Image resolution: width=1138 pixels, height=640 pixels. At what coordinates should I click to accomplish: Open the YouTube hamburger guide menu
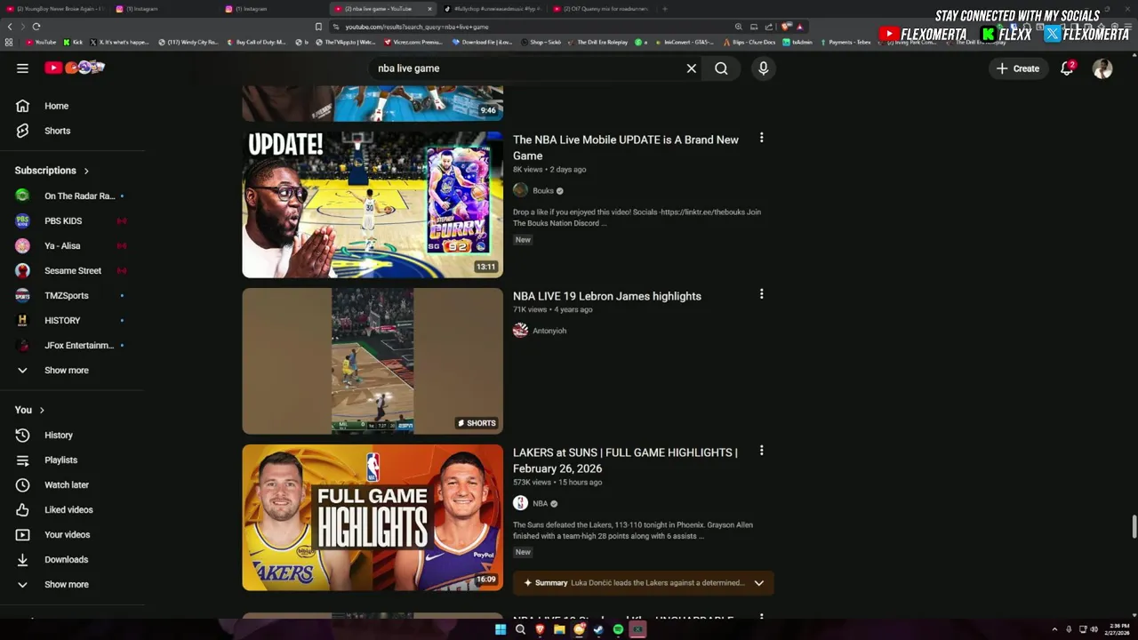[22, 68]
